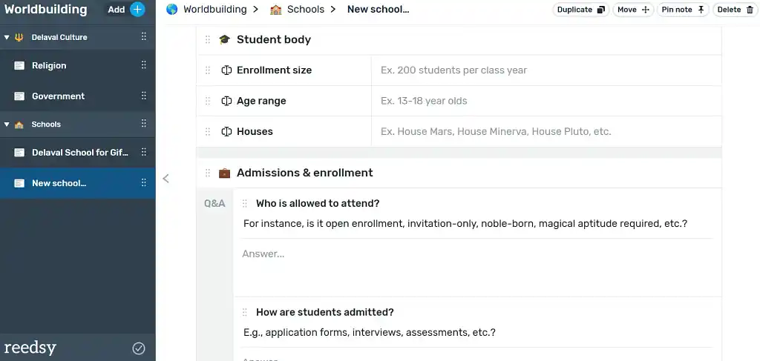Click the drag handle beside Admissions & enrollment

tap(208, 173)
